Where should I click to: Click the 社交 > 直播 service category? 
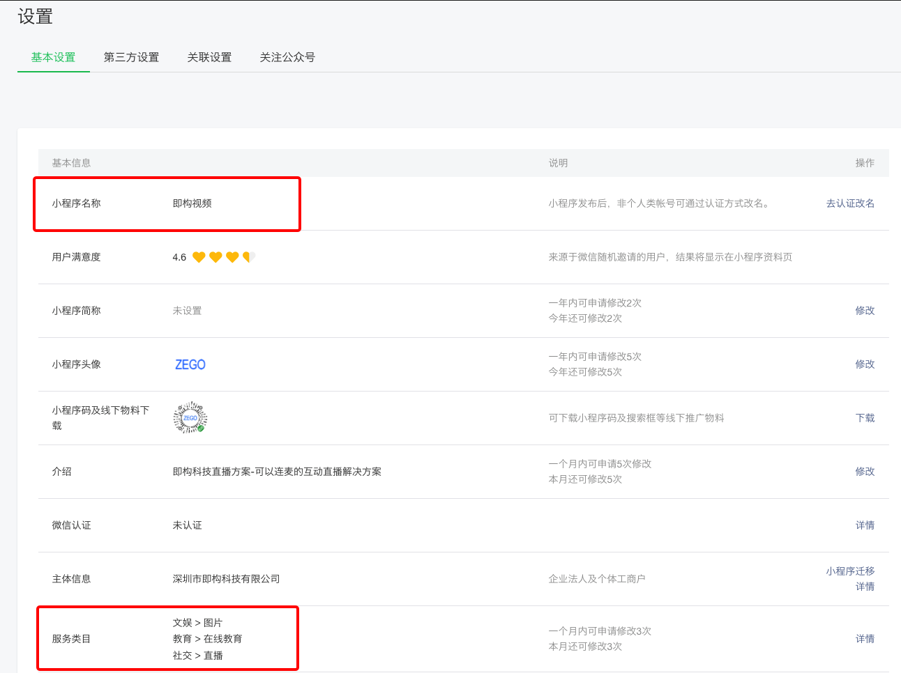click(198, 656)
